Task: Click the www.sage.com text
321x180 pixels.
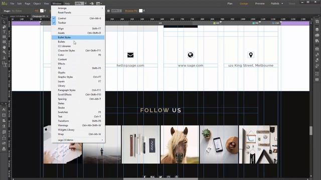Action: click(191, 65)
